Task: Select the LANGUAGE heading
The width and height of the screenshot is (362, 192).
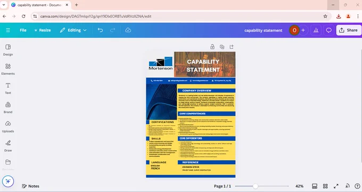Action: coord(159,162)
